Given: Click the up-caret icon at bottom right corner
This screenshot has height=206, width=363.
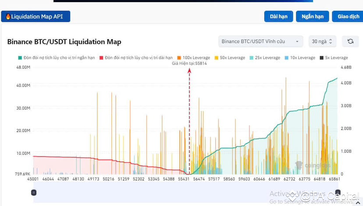Looking at the screenshot, I should pos(358,203).
